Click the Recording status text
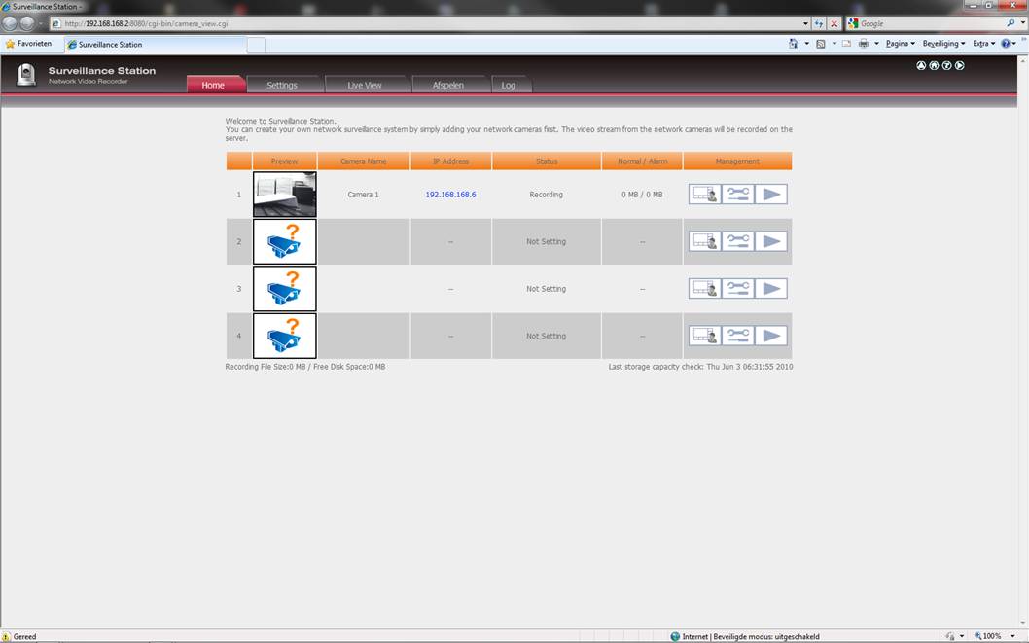This screenshot has width=1029, height=643. coord(546,195)
